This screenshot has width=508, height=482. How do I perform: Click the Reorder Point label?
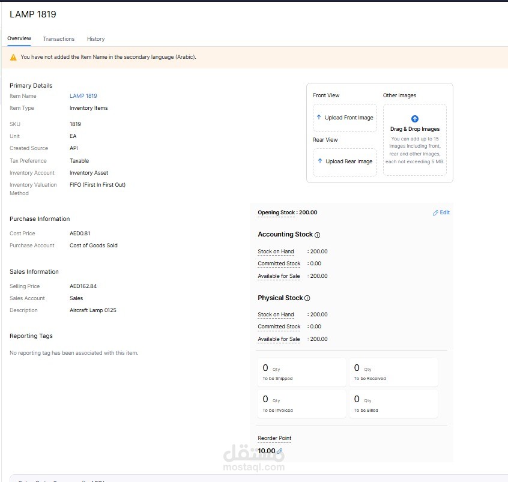[274, 438]
